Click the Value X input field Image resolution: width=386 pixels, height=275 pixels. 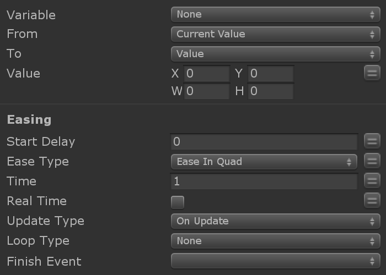[x=206, y=74]
